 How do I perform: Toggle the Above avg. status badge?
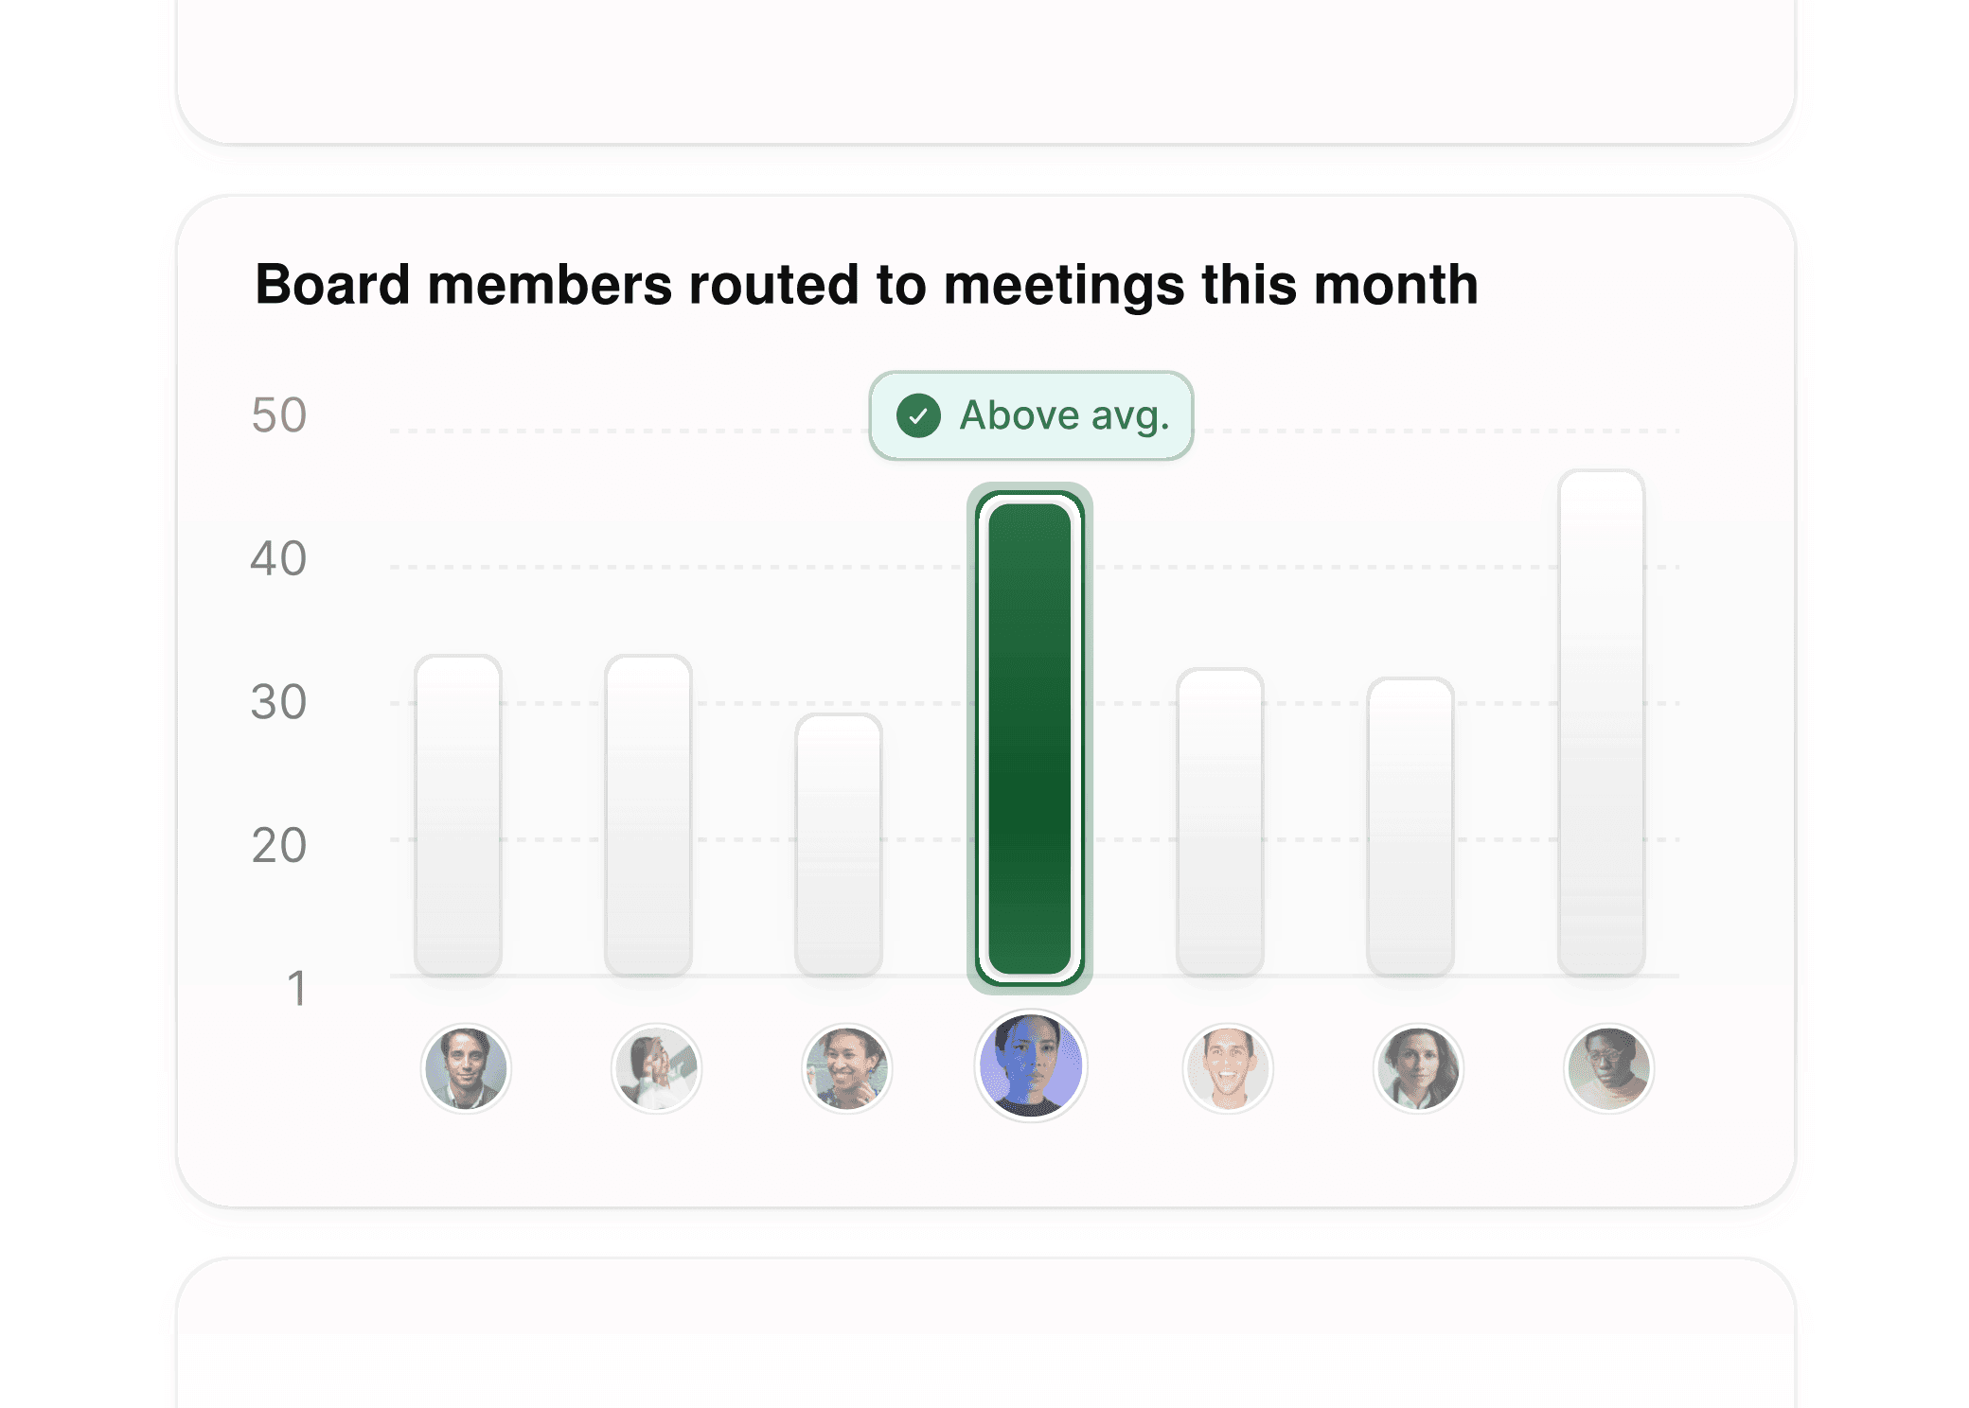[1030, 414]
